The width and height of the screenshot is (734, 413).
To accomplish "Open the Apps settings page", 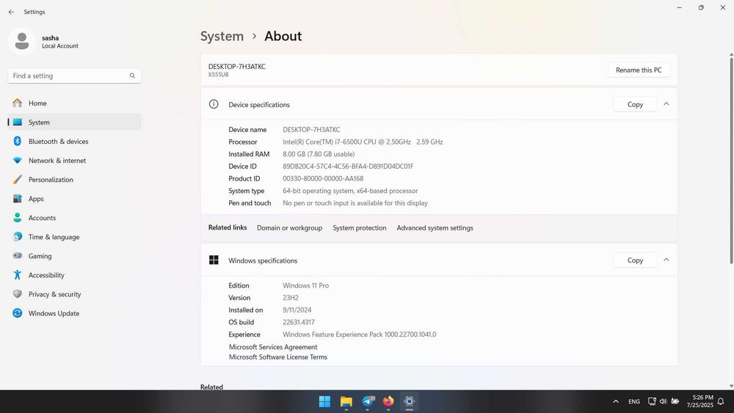I will (x=74, y=199).
